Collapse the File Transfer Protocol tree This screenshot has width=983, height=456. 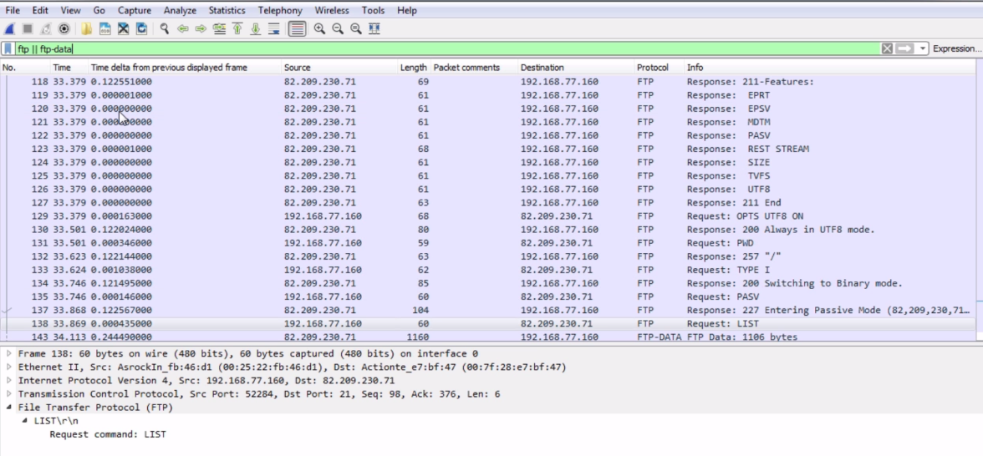(9, 408)
